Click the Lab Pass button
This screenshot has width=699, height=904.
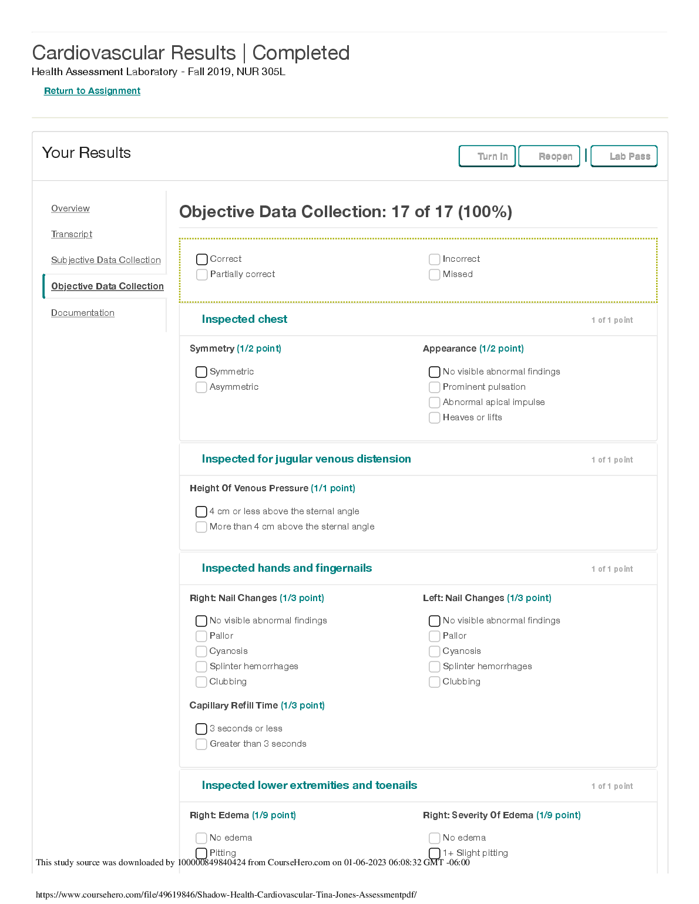tap(624, 156)
